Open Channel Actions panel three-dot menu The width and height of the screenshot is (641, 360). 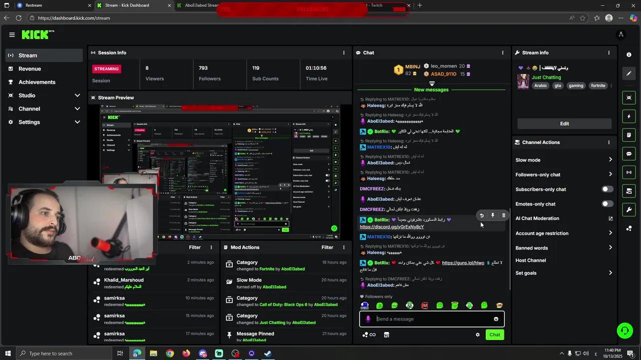pyautogui.click(x=609, y=142)
